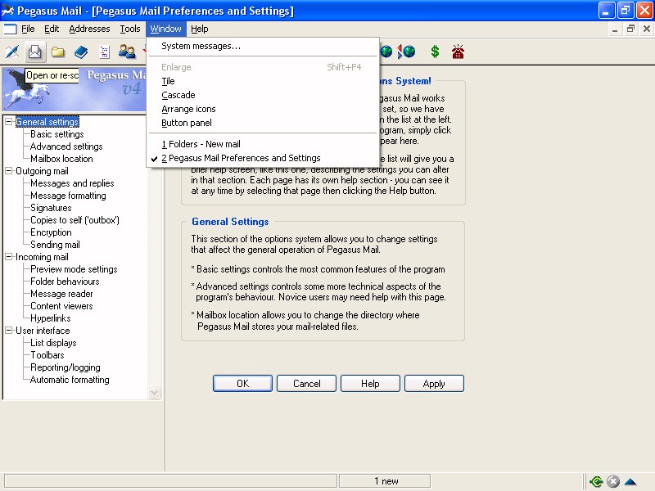Click the Help button beside Cancel
The height and width of the screenshot is (491, 655).
point(371,383)
